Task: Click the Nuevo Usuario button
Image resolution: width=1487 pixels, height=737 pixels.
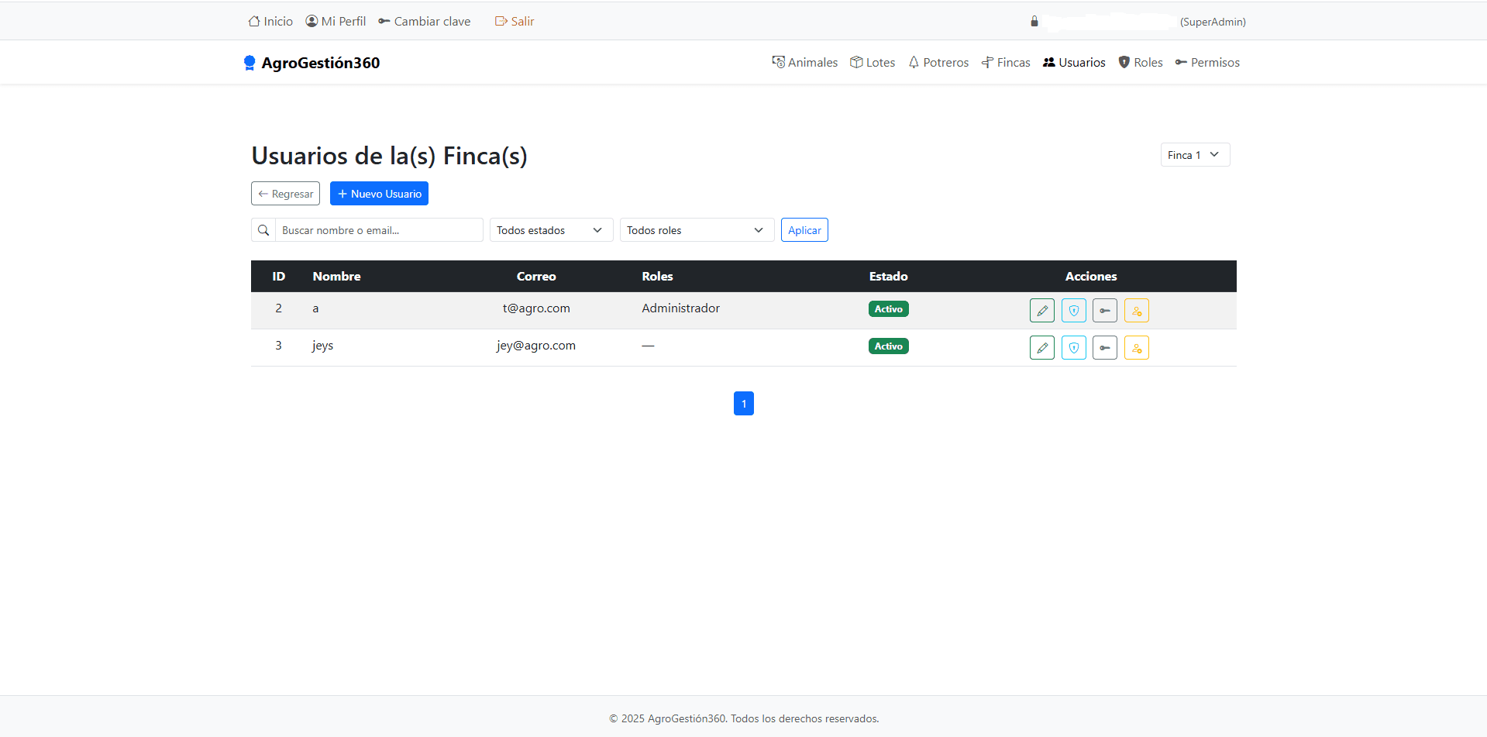Action: pos(379,193)
